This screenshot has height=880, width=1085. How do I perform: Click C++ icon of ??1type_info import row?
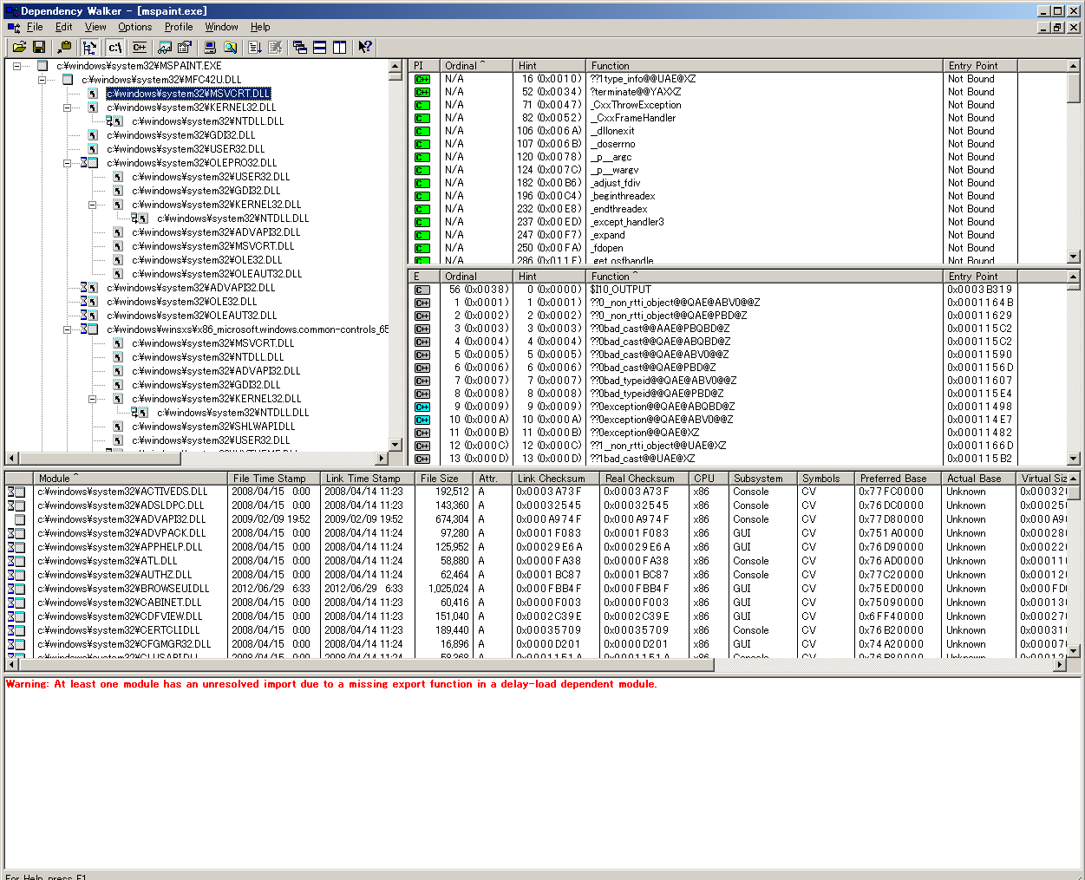[422, 79]
